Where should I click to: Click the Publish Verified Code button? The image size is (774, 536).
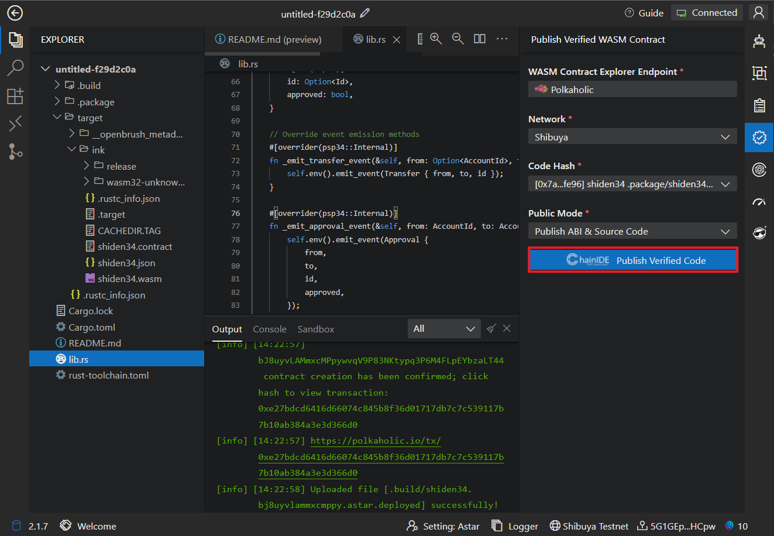[632, 260]
